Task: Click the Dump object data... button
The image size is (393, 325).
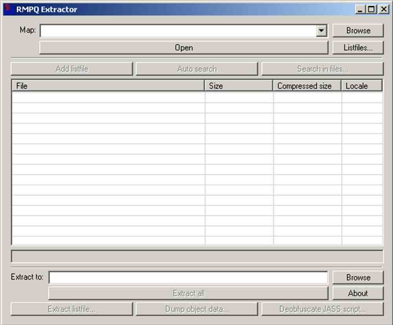Action: click(x=197, y=309)
